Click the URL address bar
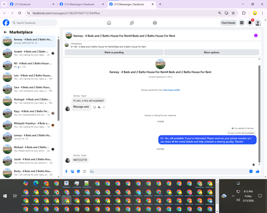The width and height of the screenshot is (267, 213). (x=123, y=13)
